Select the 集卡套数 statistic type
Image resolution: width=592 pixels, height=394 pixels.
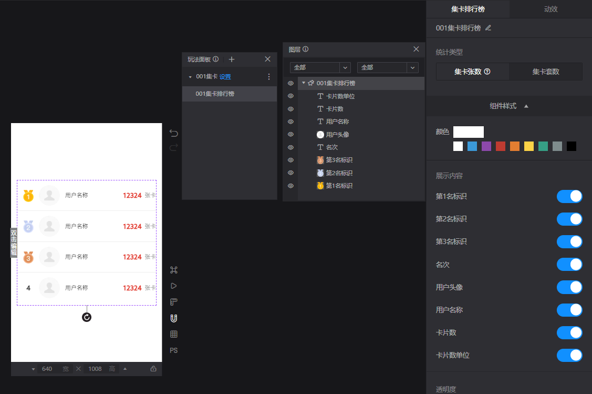(x=546, y=72)
